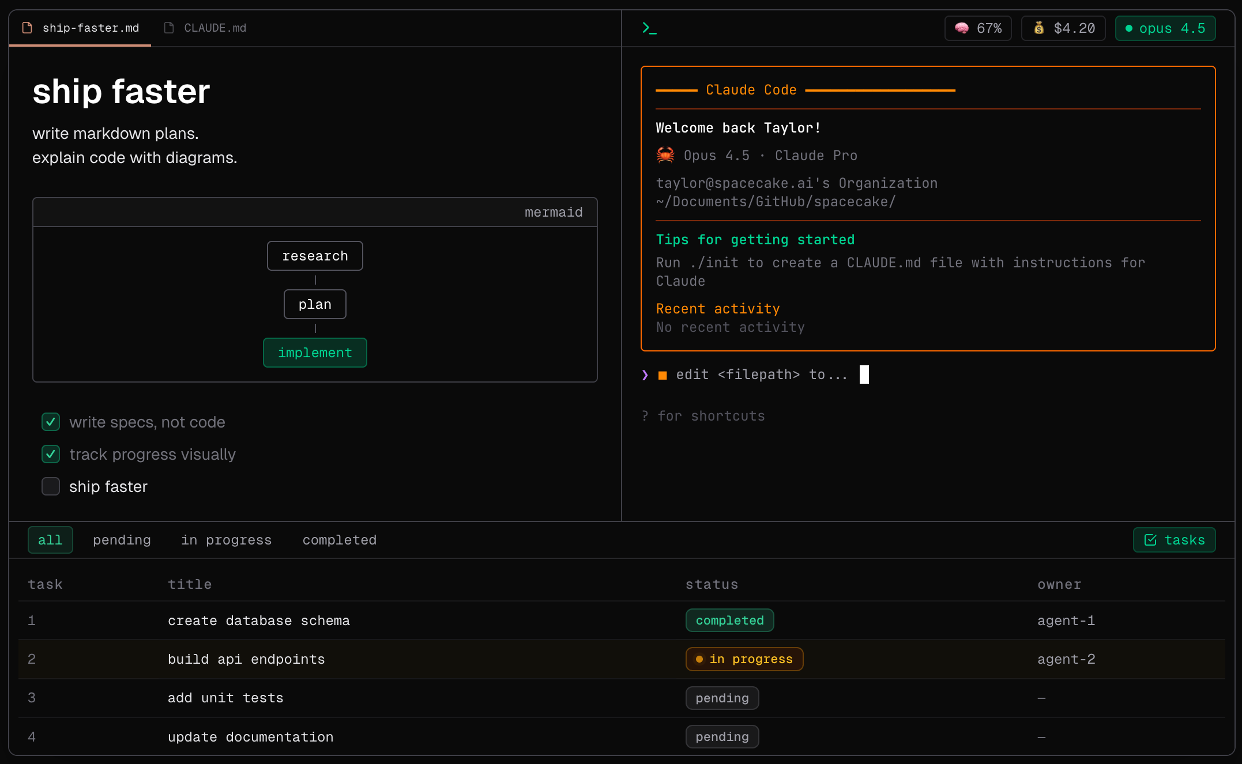Click the 'completed' filter button
The width and height of the screenshot is (1242, 764).
pos(339,540)
